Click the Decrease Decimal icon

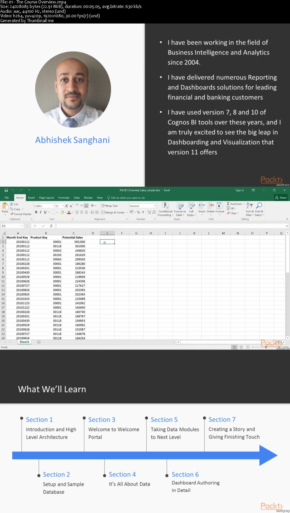pyautogui.click(x=154, y=212)
